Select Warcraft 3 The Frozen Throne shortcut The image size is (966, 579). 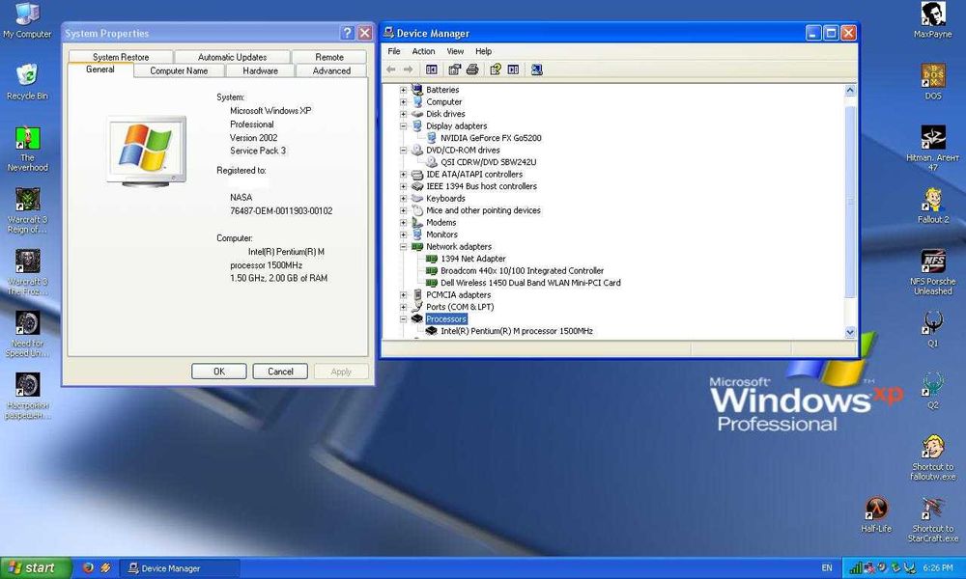click(x=27, y=272)
